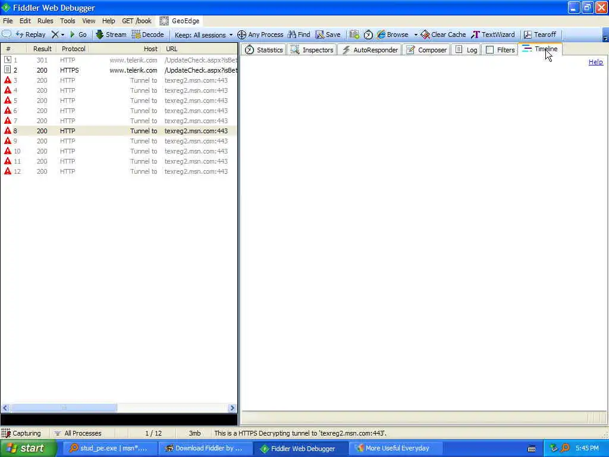The height and width of the screenshot is (457, 609).
Task: Toggle Capturing in the status bar
Action: point(21,433)
